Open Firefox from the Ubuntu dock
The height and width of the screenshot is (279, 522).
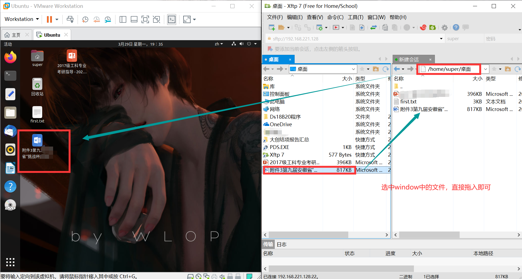10,57
